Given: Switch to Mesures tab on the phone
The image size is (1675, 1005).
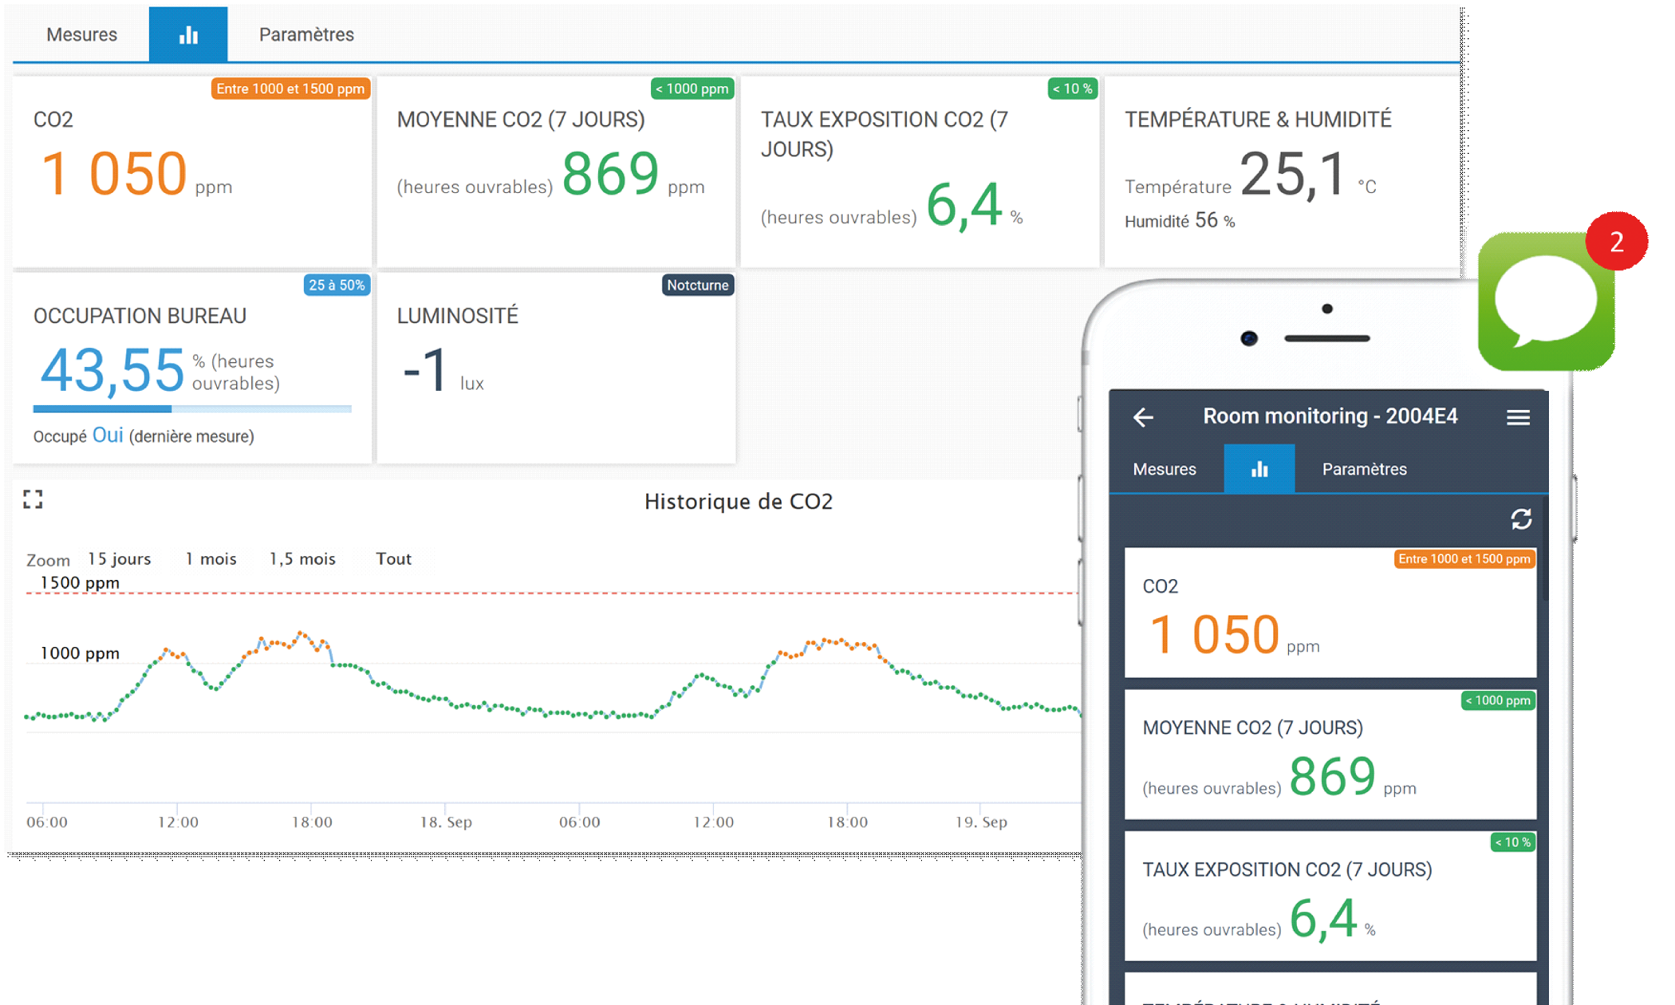Looking at the screenshot, I should 1165,469.
